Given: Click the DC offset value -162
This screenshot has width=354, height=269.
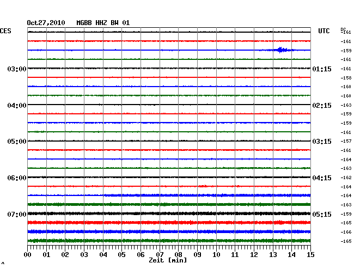Looking at the screenshot, I should coord(346,178).
